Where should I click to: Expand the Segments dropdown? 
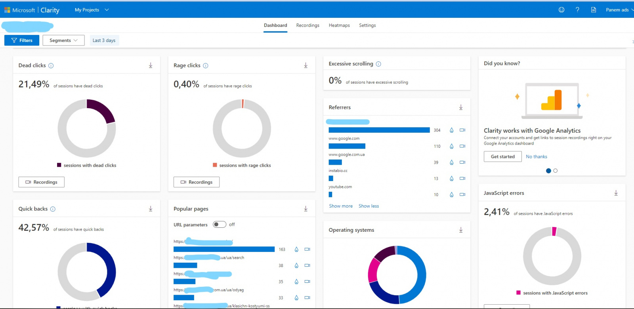[x=63, y=40]
